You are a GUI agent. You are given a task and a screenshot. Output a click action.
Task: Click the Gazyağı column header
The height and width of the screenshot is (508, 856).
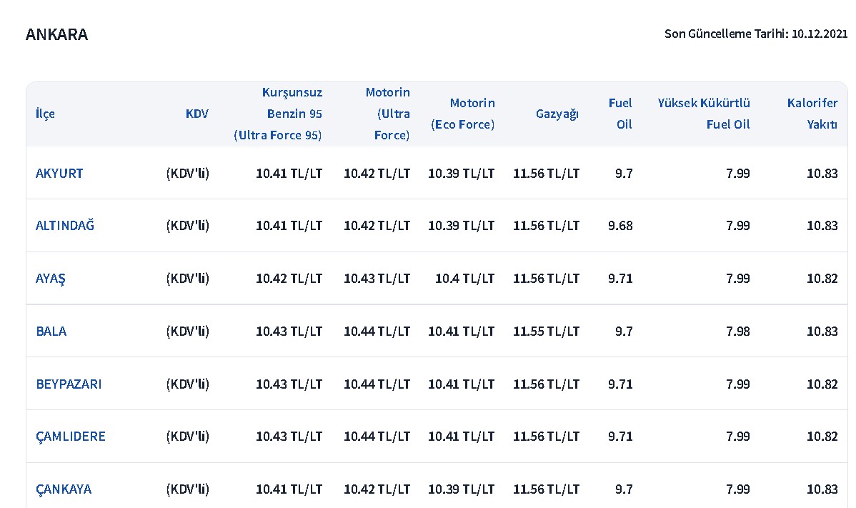click(557, 114)
